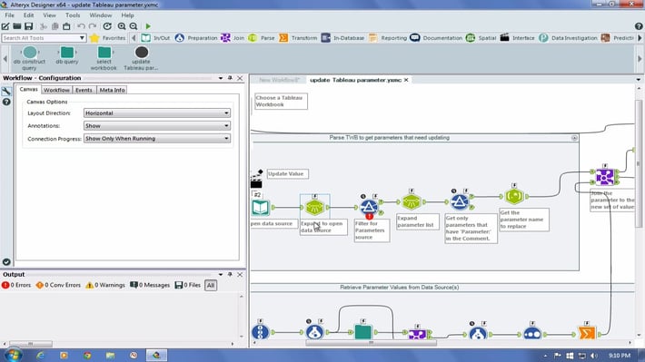645x362 pixels.
Task: Open the Preparation tool category
Action: point(196,38)
